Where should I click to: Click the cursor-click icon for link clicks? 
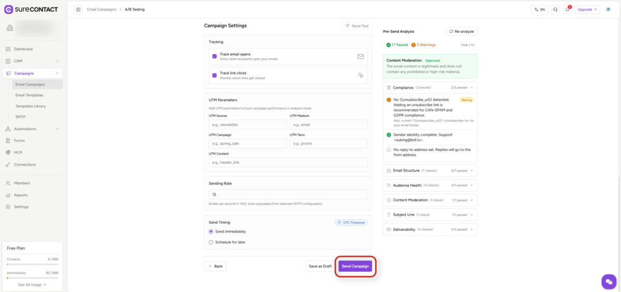[361, 75]
